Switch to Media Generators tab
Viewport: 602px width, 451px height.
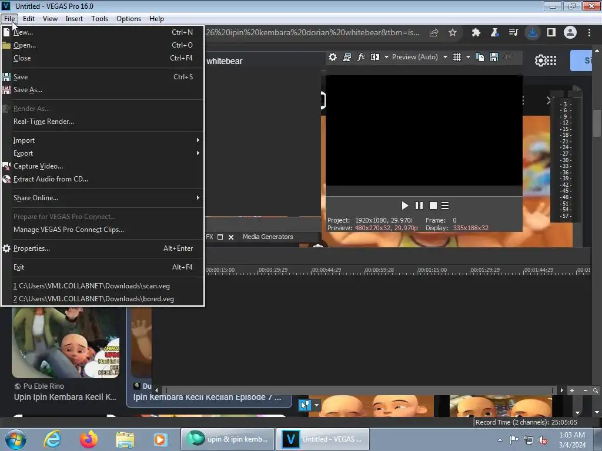(267, 237)
